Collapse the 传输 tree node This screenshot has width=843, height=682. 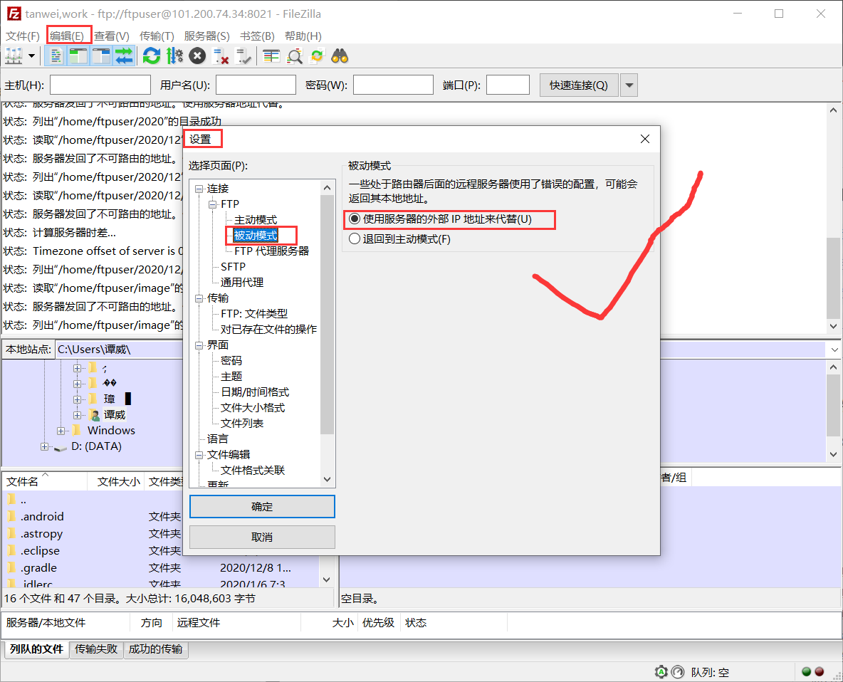pyautogui.click(x=199, y=298)
